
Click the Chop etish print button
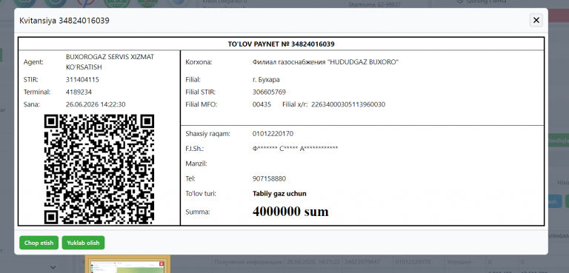(39, 243)
